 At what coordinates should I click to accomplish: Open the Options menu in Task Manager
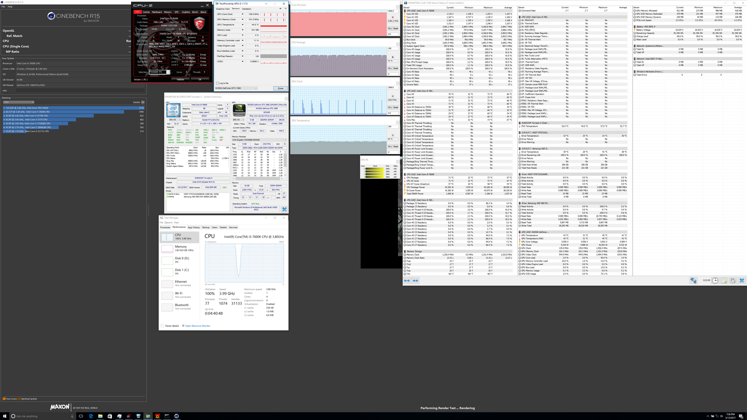tap(168, 222)
